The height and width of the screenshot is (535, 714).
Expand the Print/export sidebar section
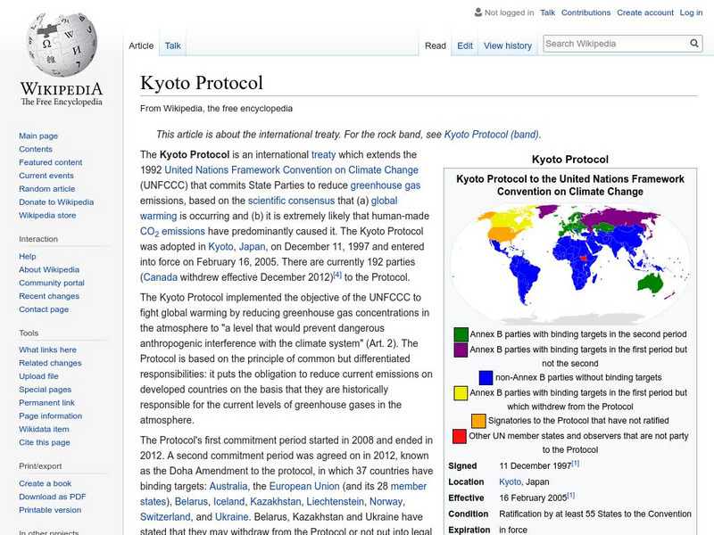(40, 465)
